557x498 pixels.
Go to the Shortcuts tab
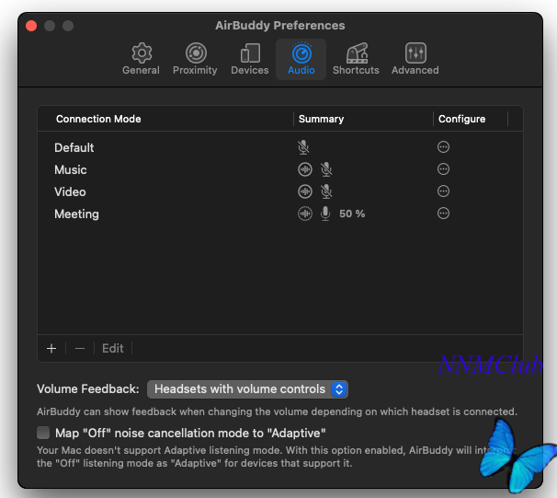(356, 60)
